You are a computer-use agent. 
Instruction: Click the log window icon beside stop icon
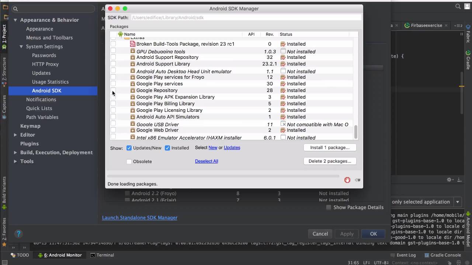pyautogui.click(x=357, y=180)
